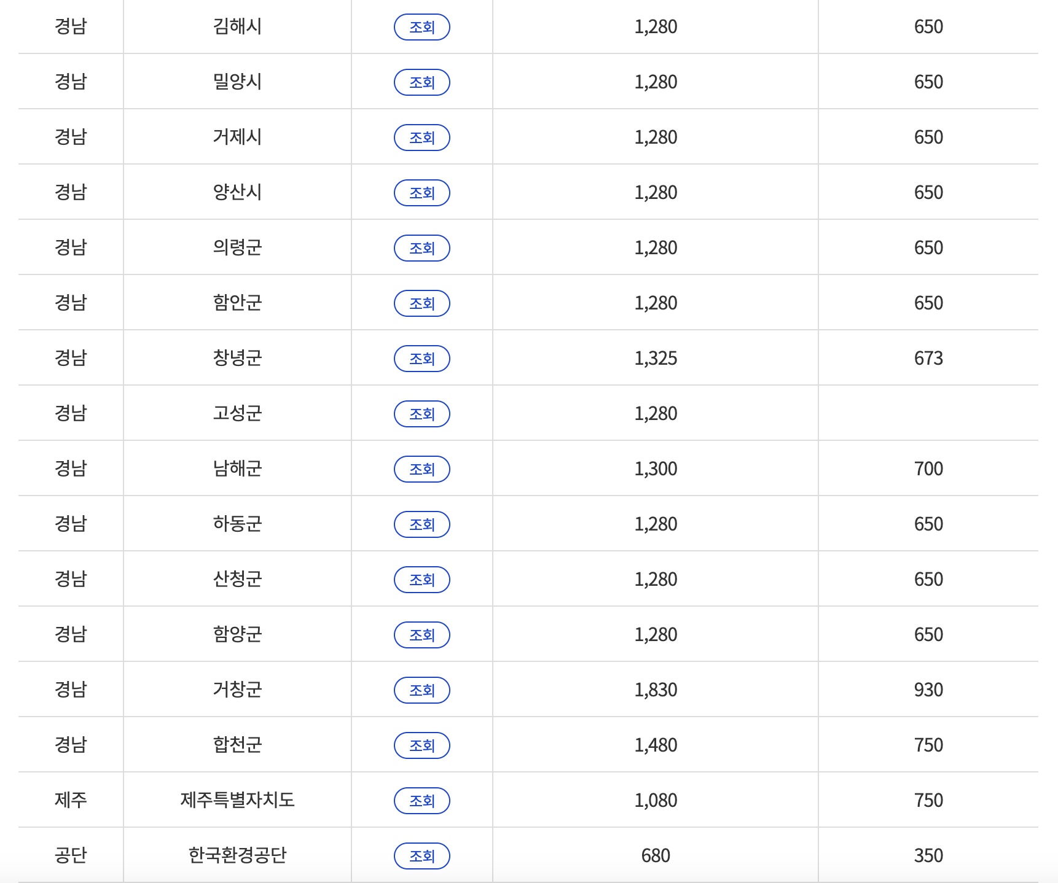Viewport: 1058px width, 883px height.
Task: Select the 함양군 cell
Action: click(x=237, y=634)
